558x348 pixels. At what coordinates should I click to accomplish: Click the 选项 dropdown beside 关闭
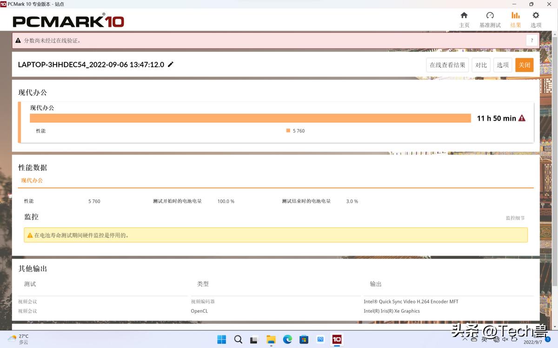tap(502, 64)
